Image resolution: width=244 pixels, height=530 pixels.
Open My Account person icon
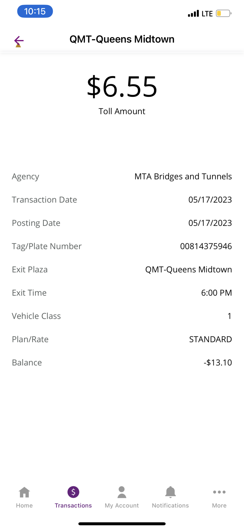tap(122, 492)
